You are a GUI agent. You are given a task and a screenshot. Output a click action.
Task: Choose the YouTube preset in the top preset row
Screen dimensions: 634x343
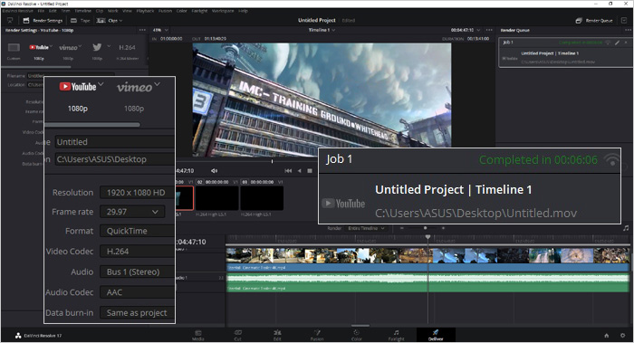click(38, 48)
